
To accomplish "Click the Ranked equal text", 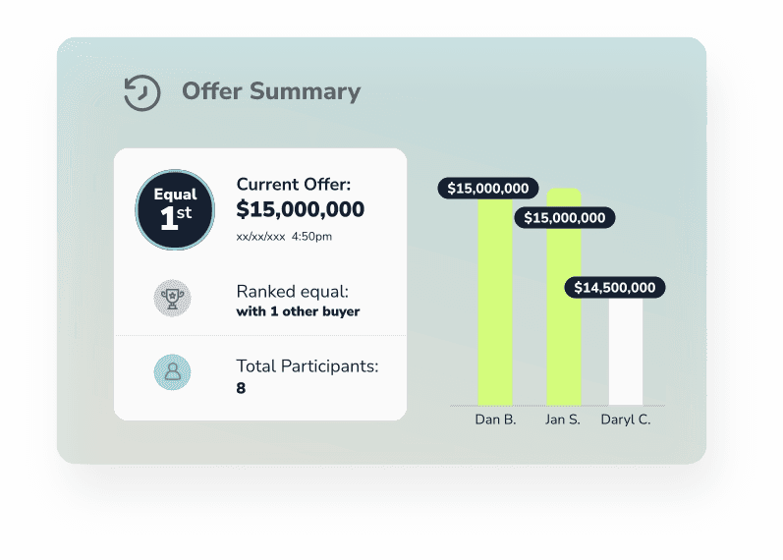I will click(x=293, y=291).
